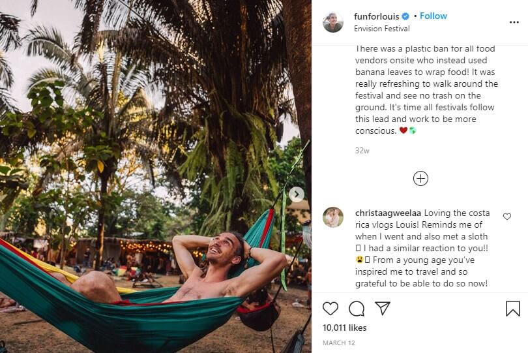Share the post using the paper plane icon

[383, 309]
